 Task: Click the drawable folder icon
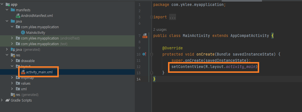(18, 61)
